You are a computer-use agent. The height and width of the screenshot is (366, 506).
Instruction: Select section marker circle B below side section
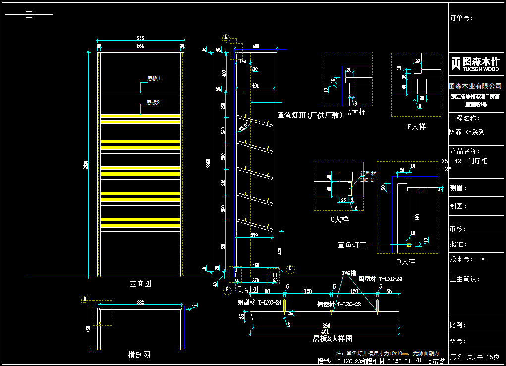[x=227, y=289]
